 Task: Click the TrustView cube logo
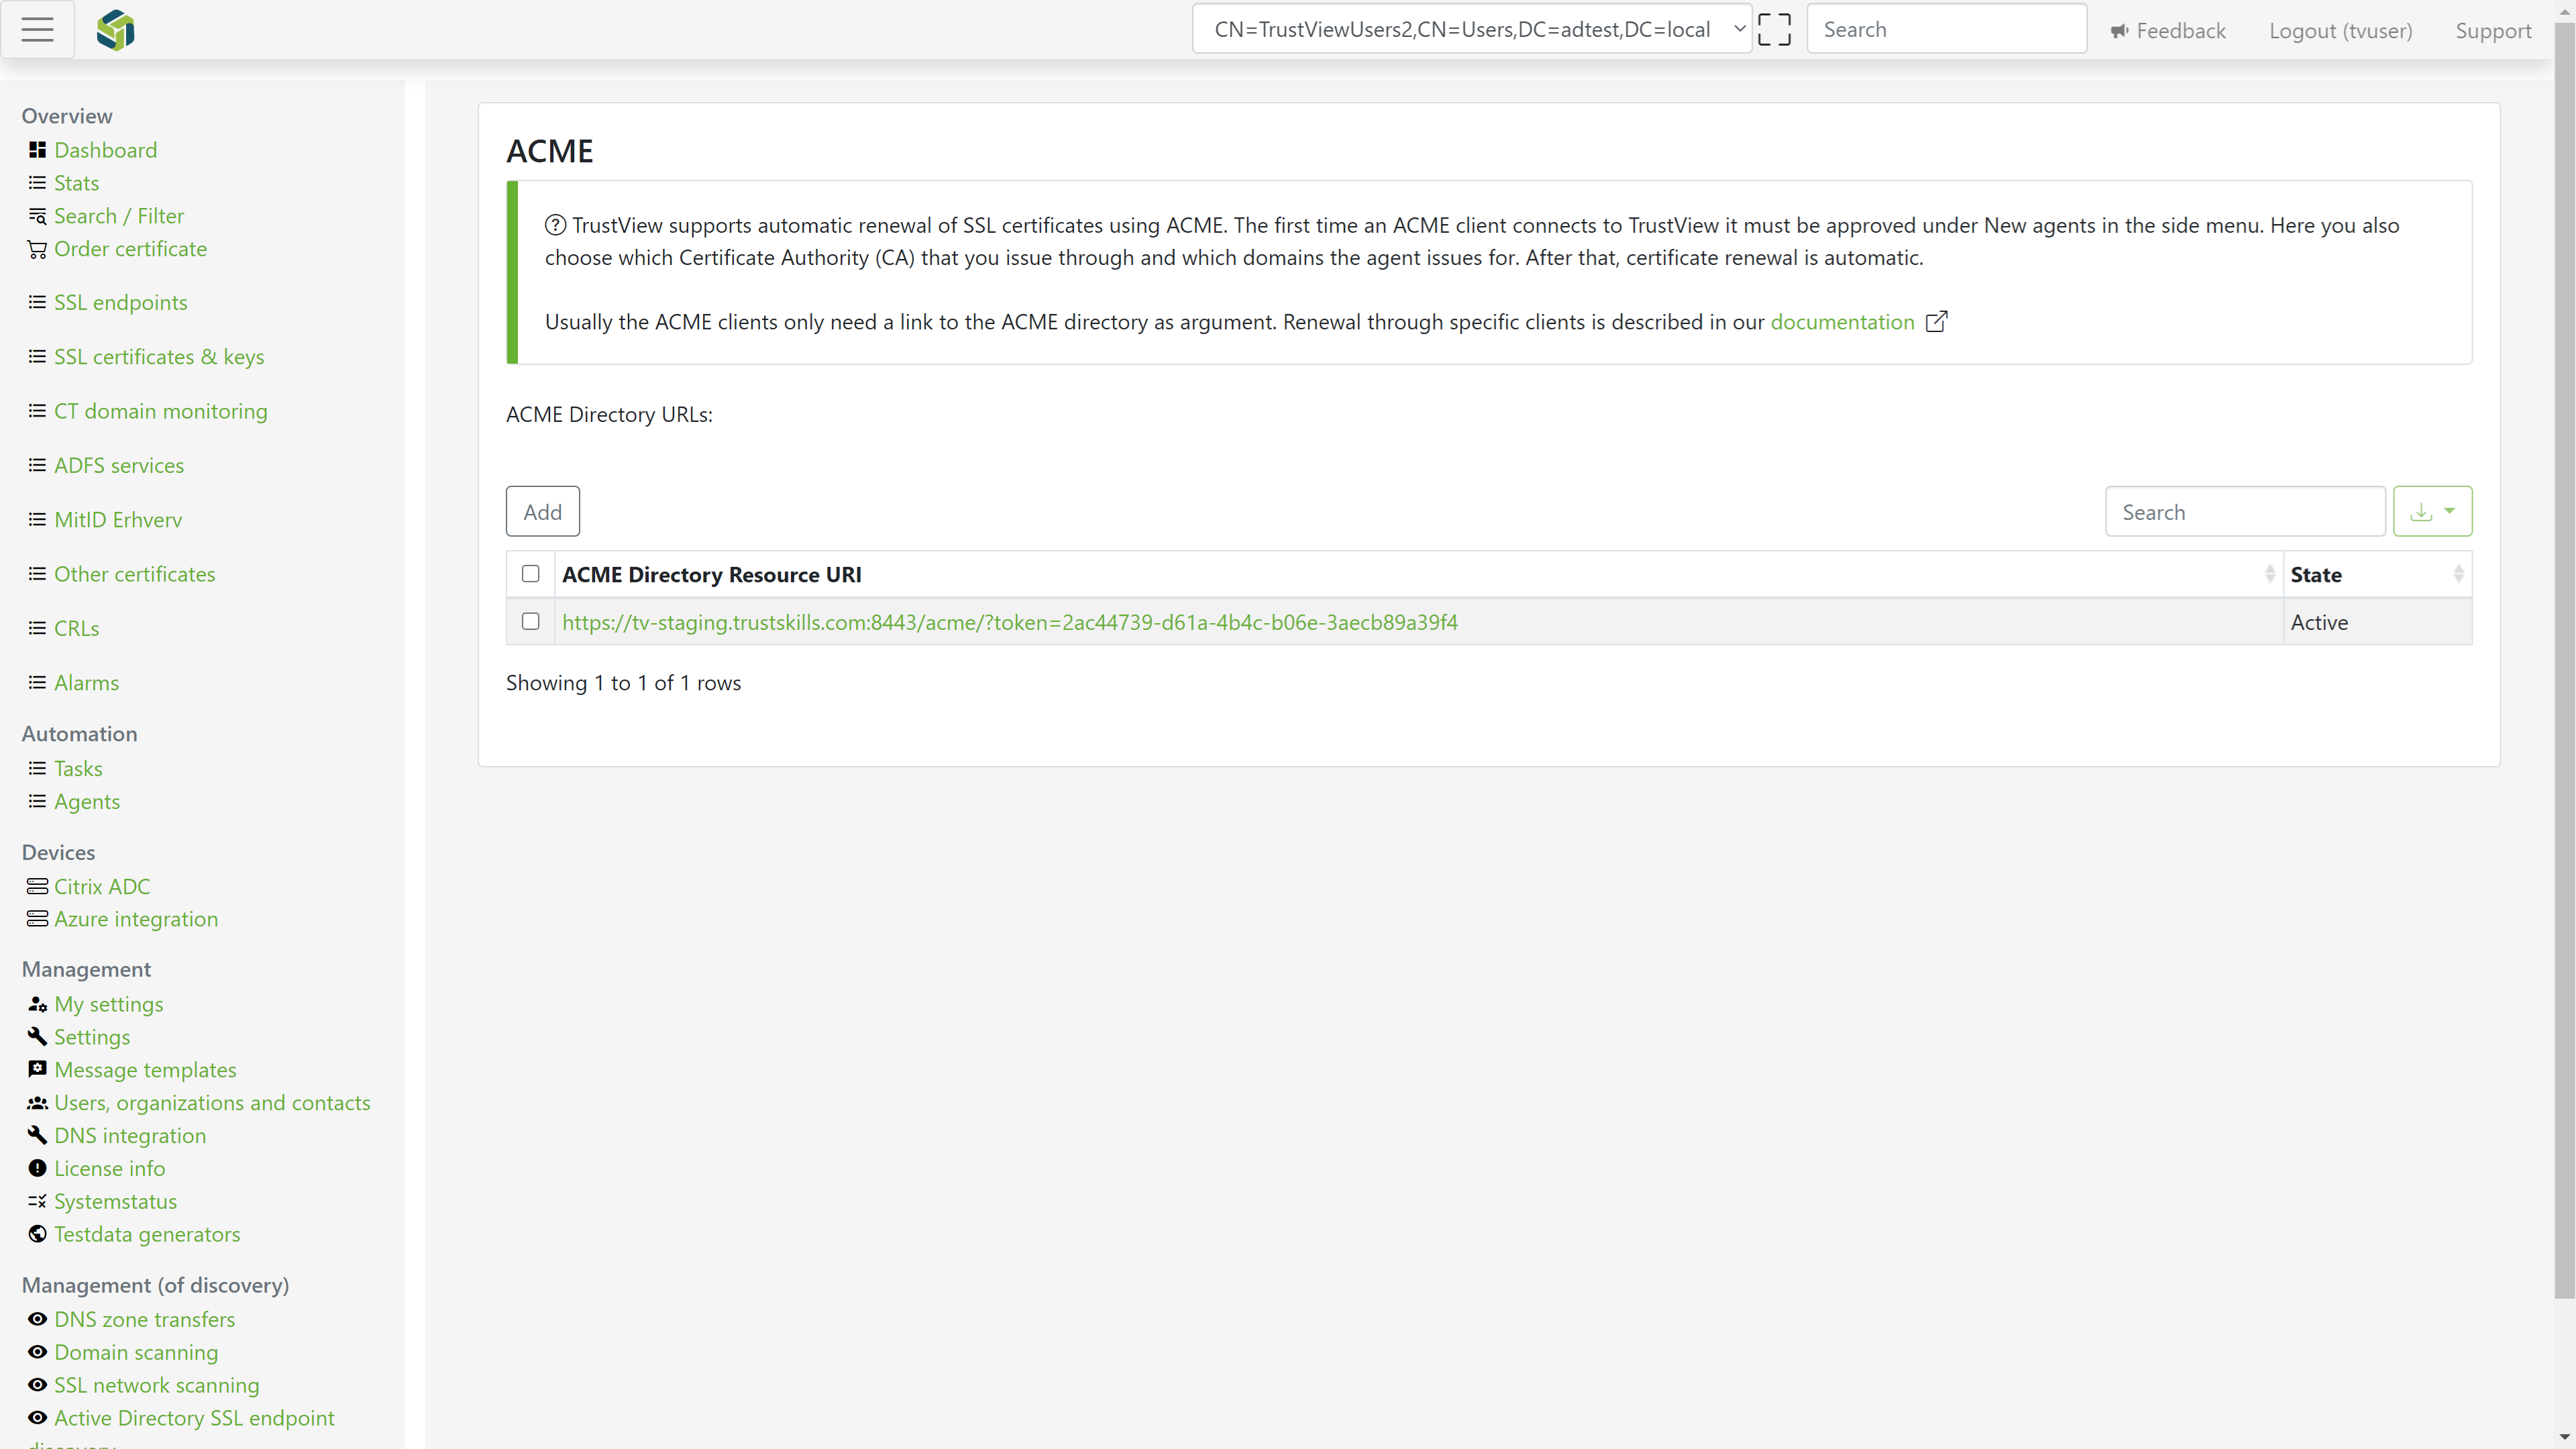tap(115, 30)
